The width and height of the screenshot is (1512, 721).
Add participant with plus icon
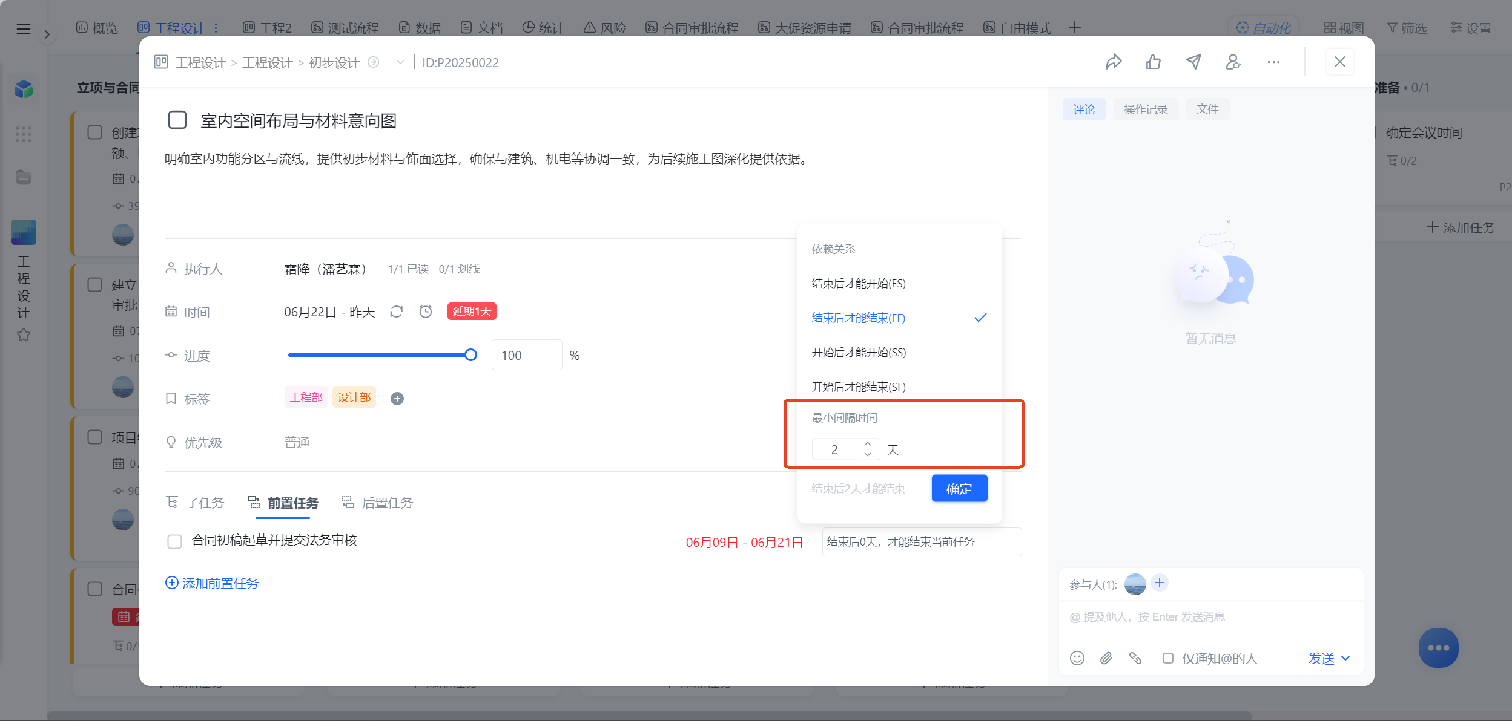click(1160, 582)
